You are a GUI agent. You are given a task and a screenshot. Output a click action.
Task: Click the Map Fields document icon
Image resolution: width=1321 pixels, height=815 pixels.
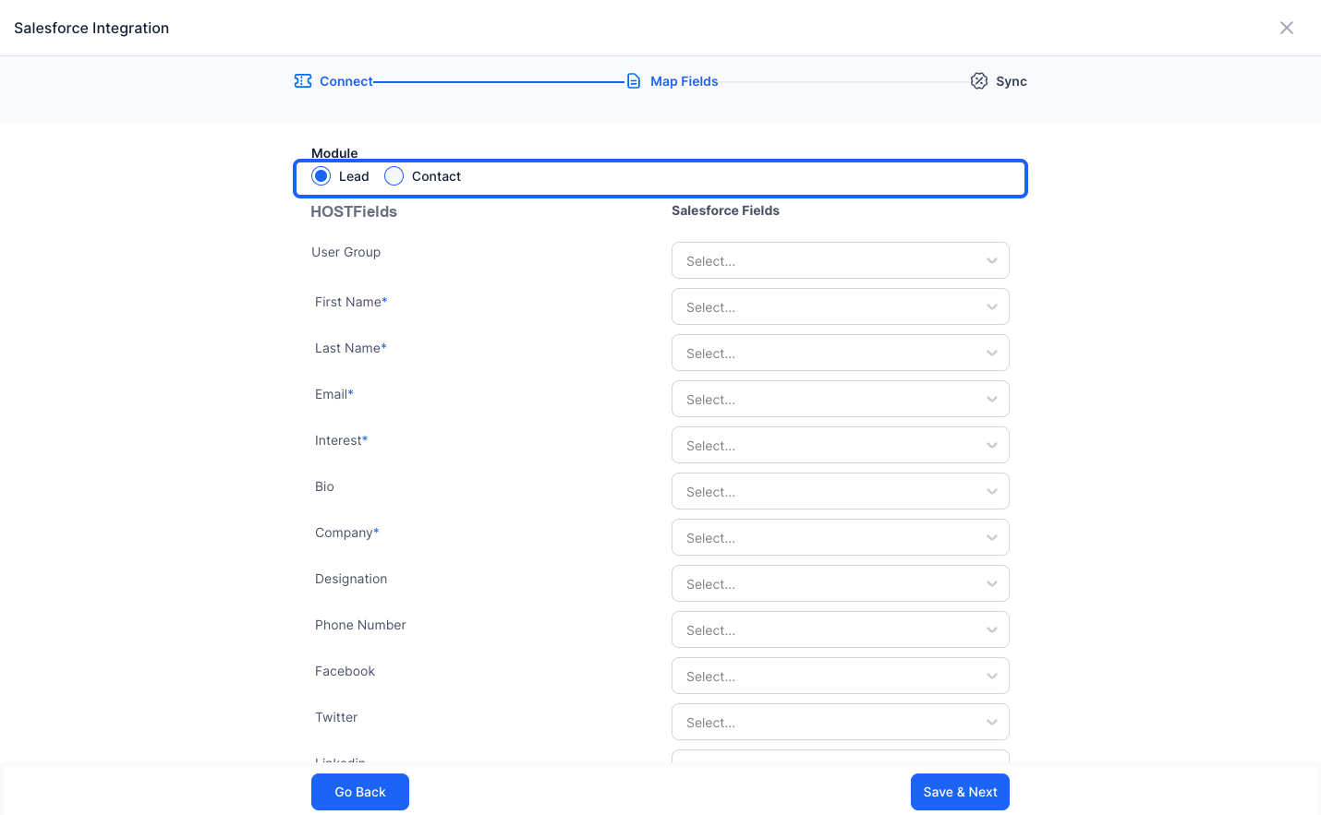[634, 81]
